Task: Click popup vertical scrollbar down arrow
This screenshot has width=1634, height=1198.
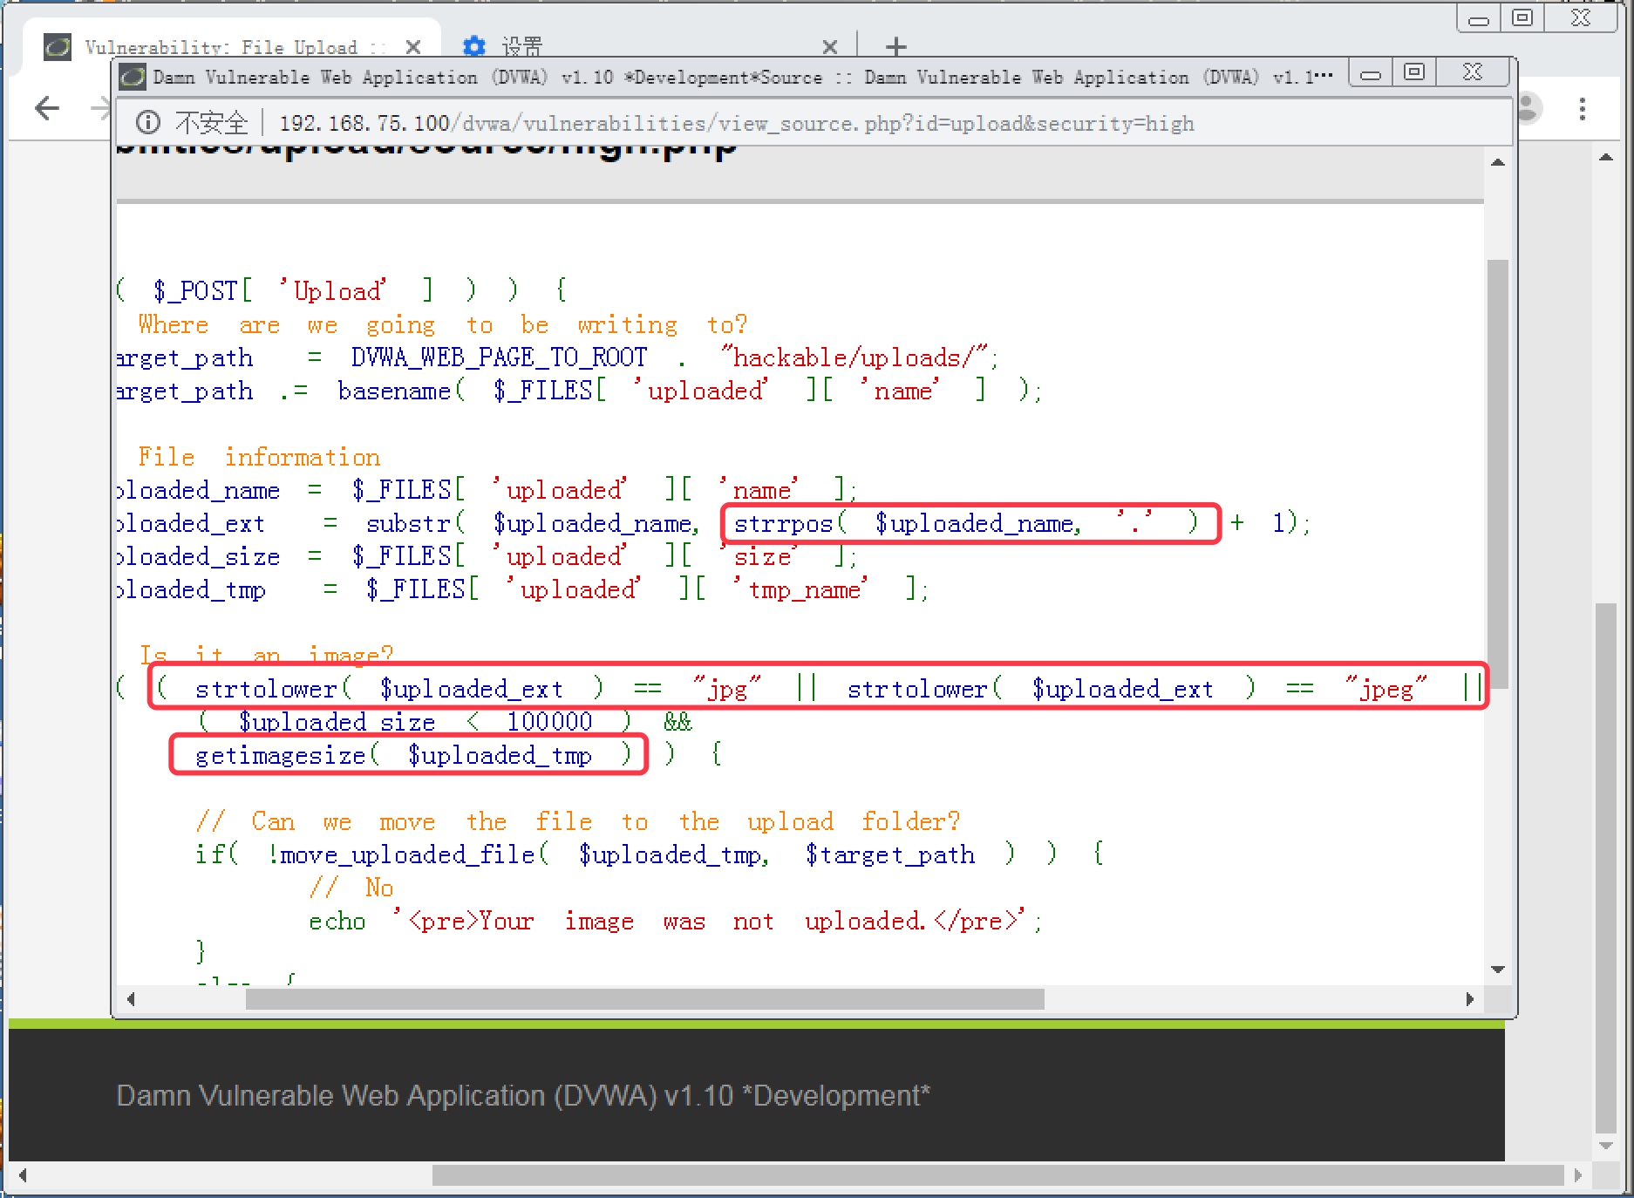Action: pos(1498,970)
